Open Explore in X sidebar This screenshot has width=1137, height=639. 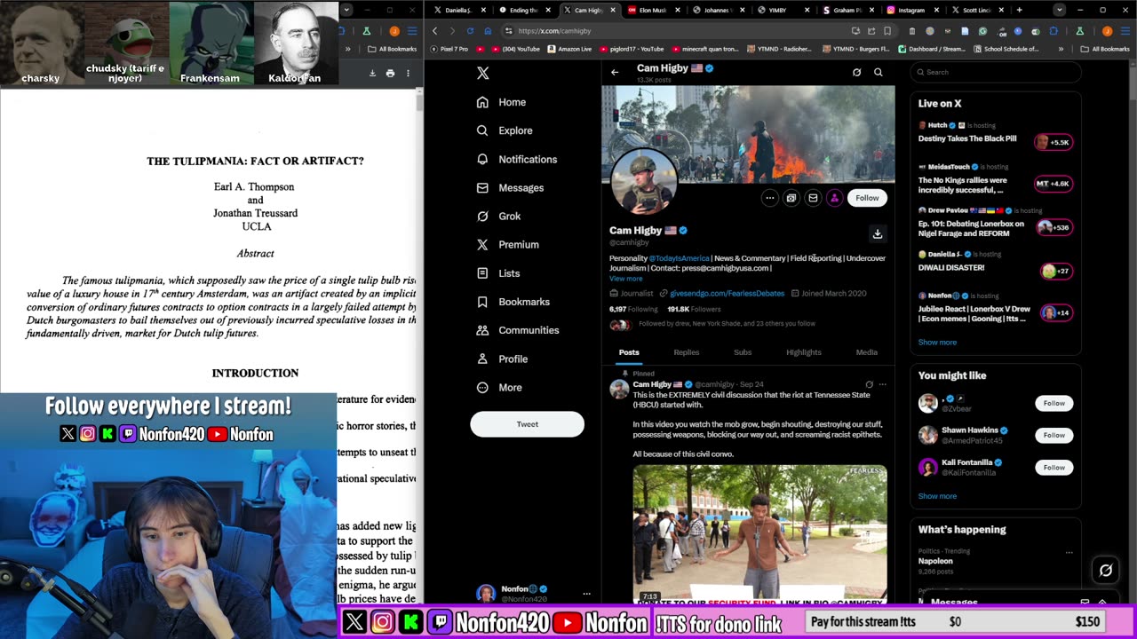[504, 130]
